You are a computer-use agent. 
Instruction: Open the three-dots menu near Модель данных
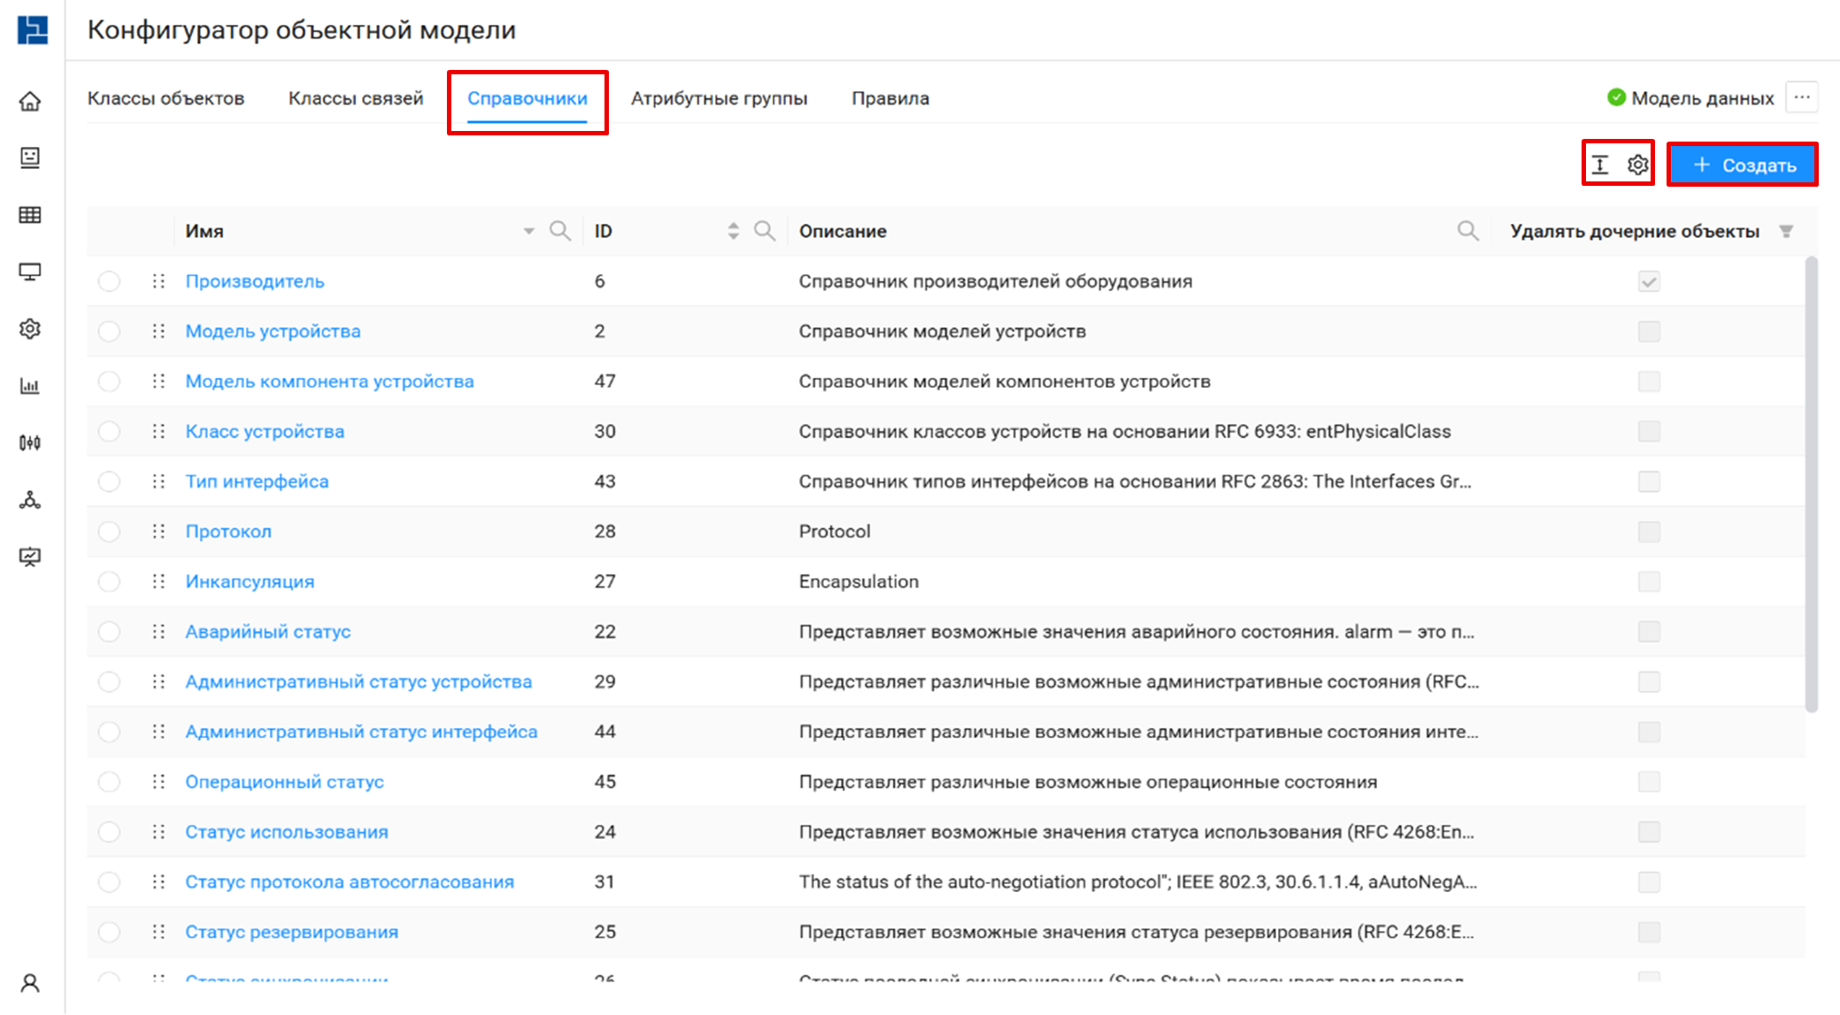1802,97
